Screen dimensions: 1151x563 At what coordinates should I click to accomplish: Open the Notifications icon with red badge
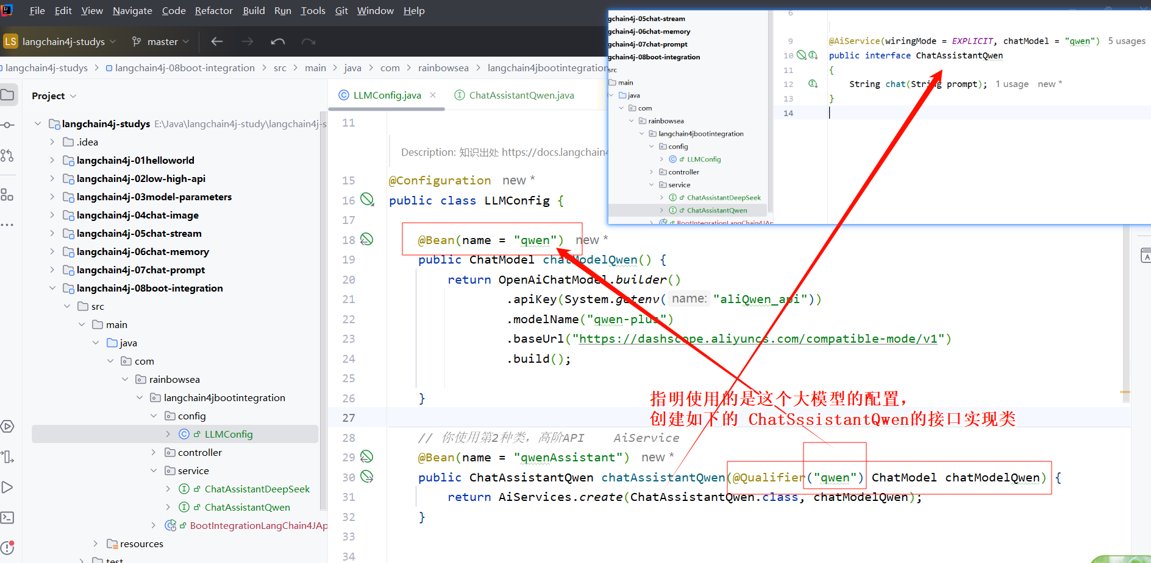(9, 548)
